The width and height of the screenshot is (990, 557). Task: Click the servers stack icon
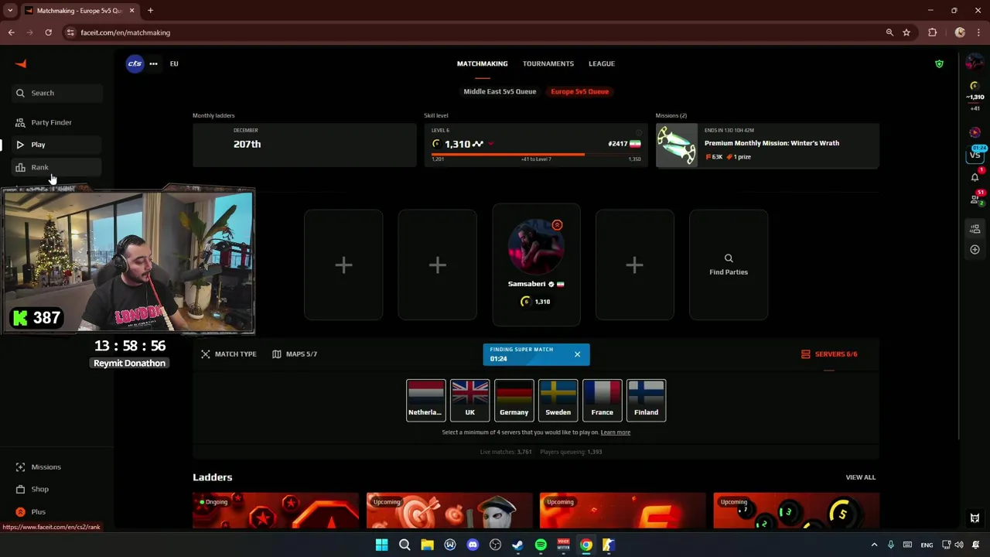806,354
